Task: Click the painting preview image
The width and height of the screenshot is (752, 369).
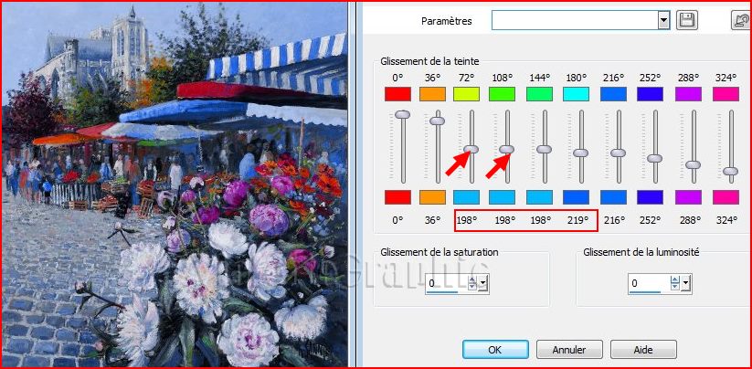Action: (x=174, y=183)
